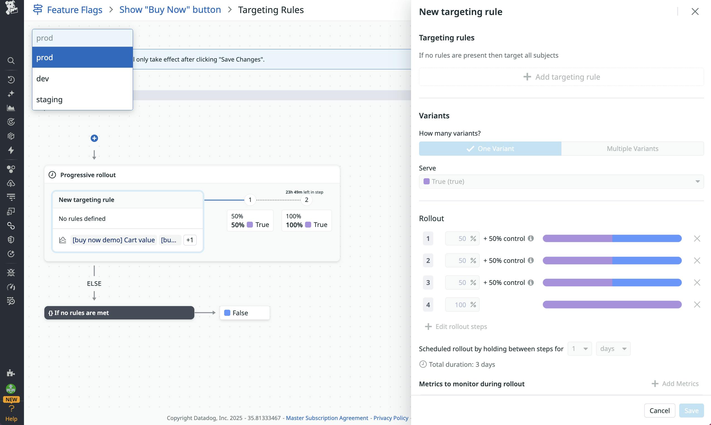Open the Integrations puzzle icon
Screen dimensions: 711x425
point(11,373)
